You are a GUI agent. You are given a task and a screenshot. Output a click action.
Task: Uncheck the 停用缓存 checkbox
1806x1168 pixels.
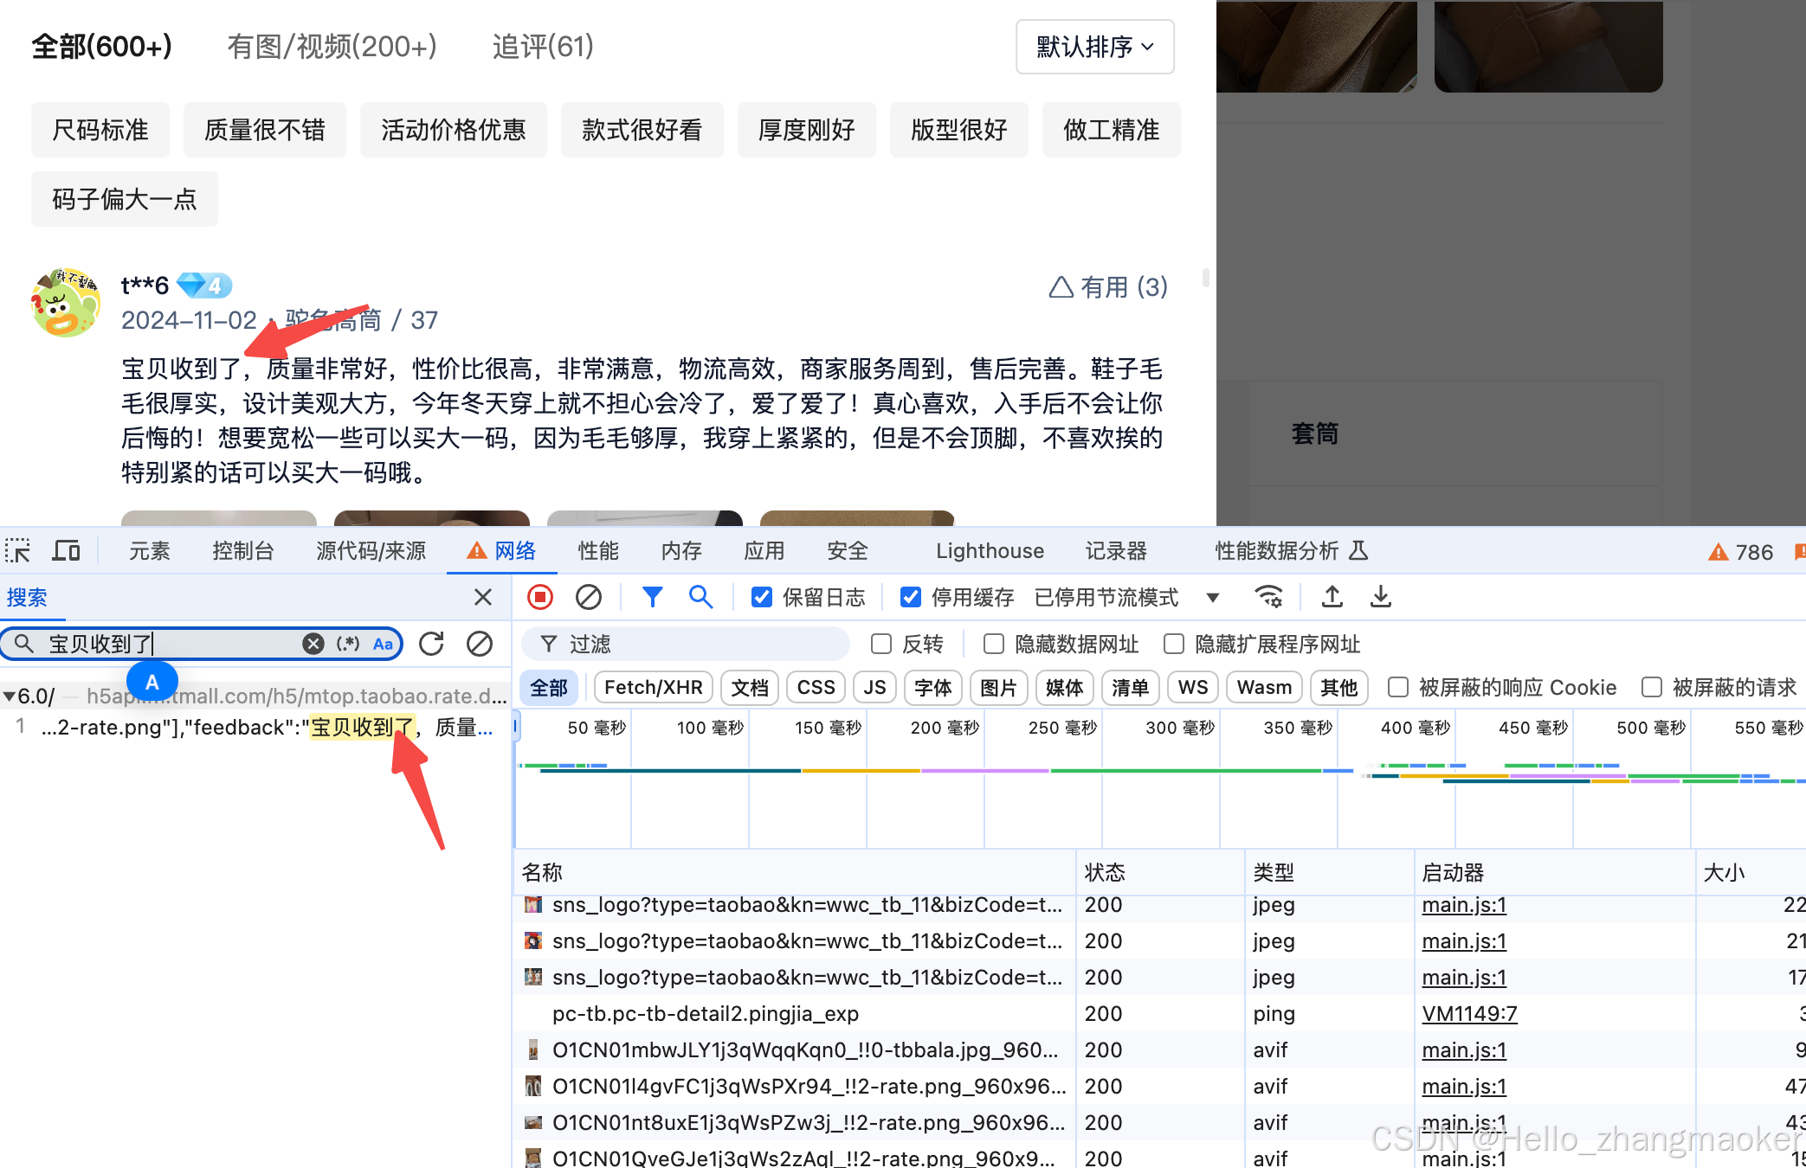(x=911, y=597)
